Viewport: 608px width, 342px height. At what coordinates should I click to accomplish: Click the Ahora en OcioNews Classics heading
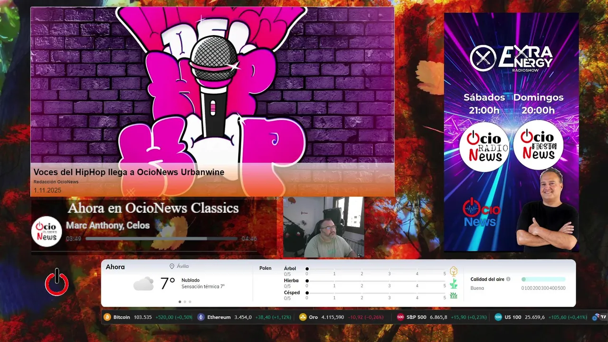tap(153, 208)
